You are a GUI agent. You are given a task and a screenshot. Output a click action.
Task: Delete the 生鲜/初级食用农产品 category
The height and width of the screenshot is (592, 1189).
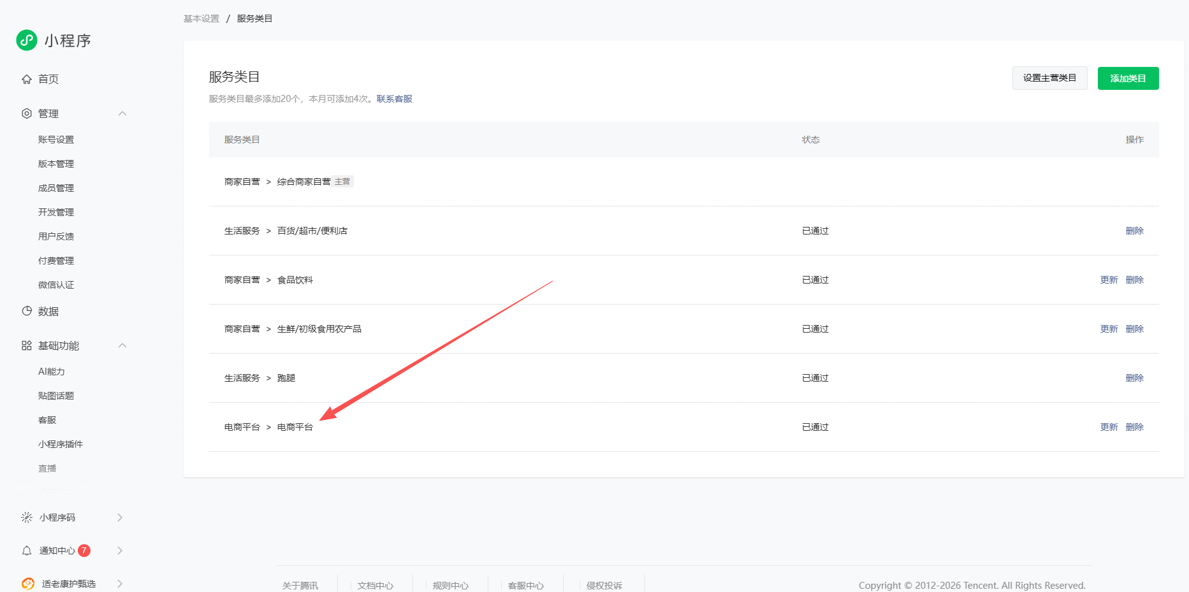click(x=1135, y=329)
